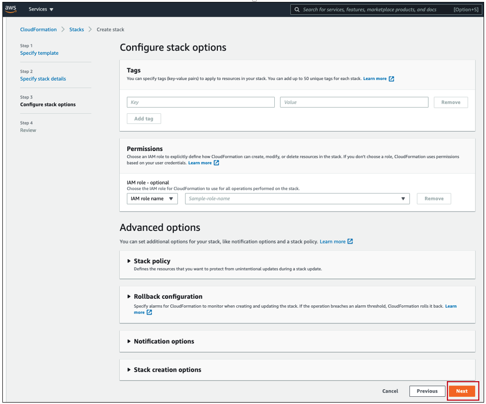Image resolution: width=486 pixels, height=404 pixels.
Task: Remove the selected IAM role
Action: coord(434,199)
